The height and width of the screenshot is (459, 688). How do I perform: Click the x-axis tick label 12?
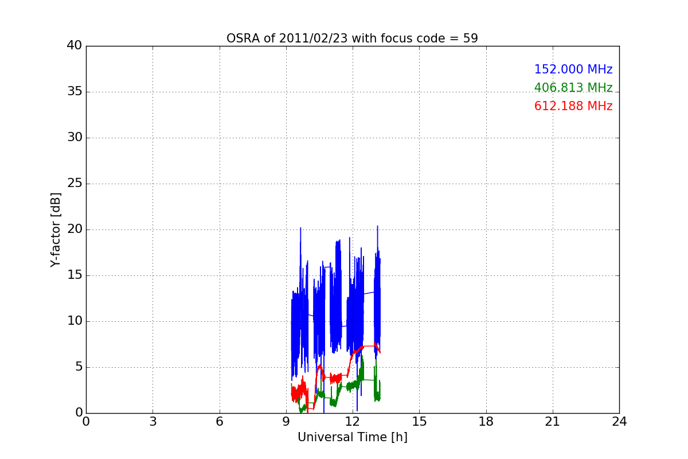coord(353,422)
